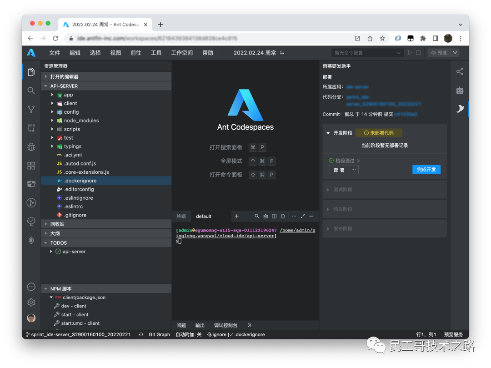Click the chat bubble icon in sidebar
The width and height of the screenshot is (491, 368).
[x=31, y=287]
